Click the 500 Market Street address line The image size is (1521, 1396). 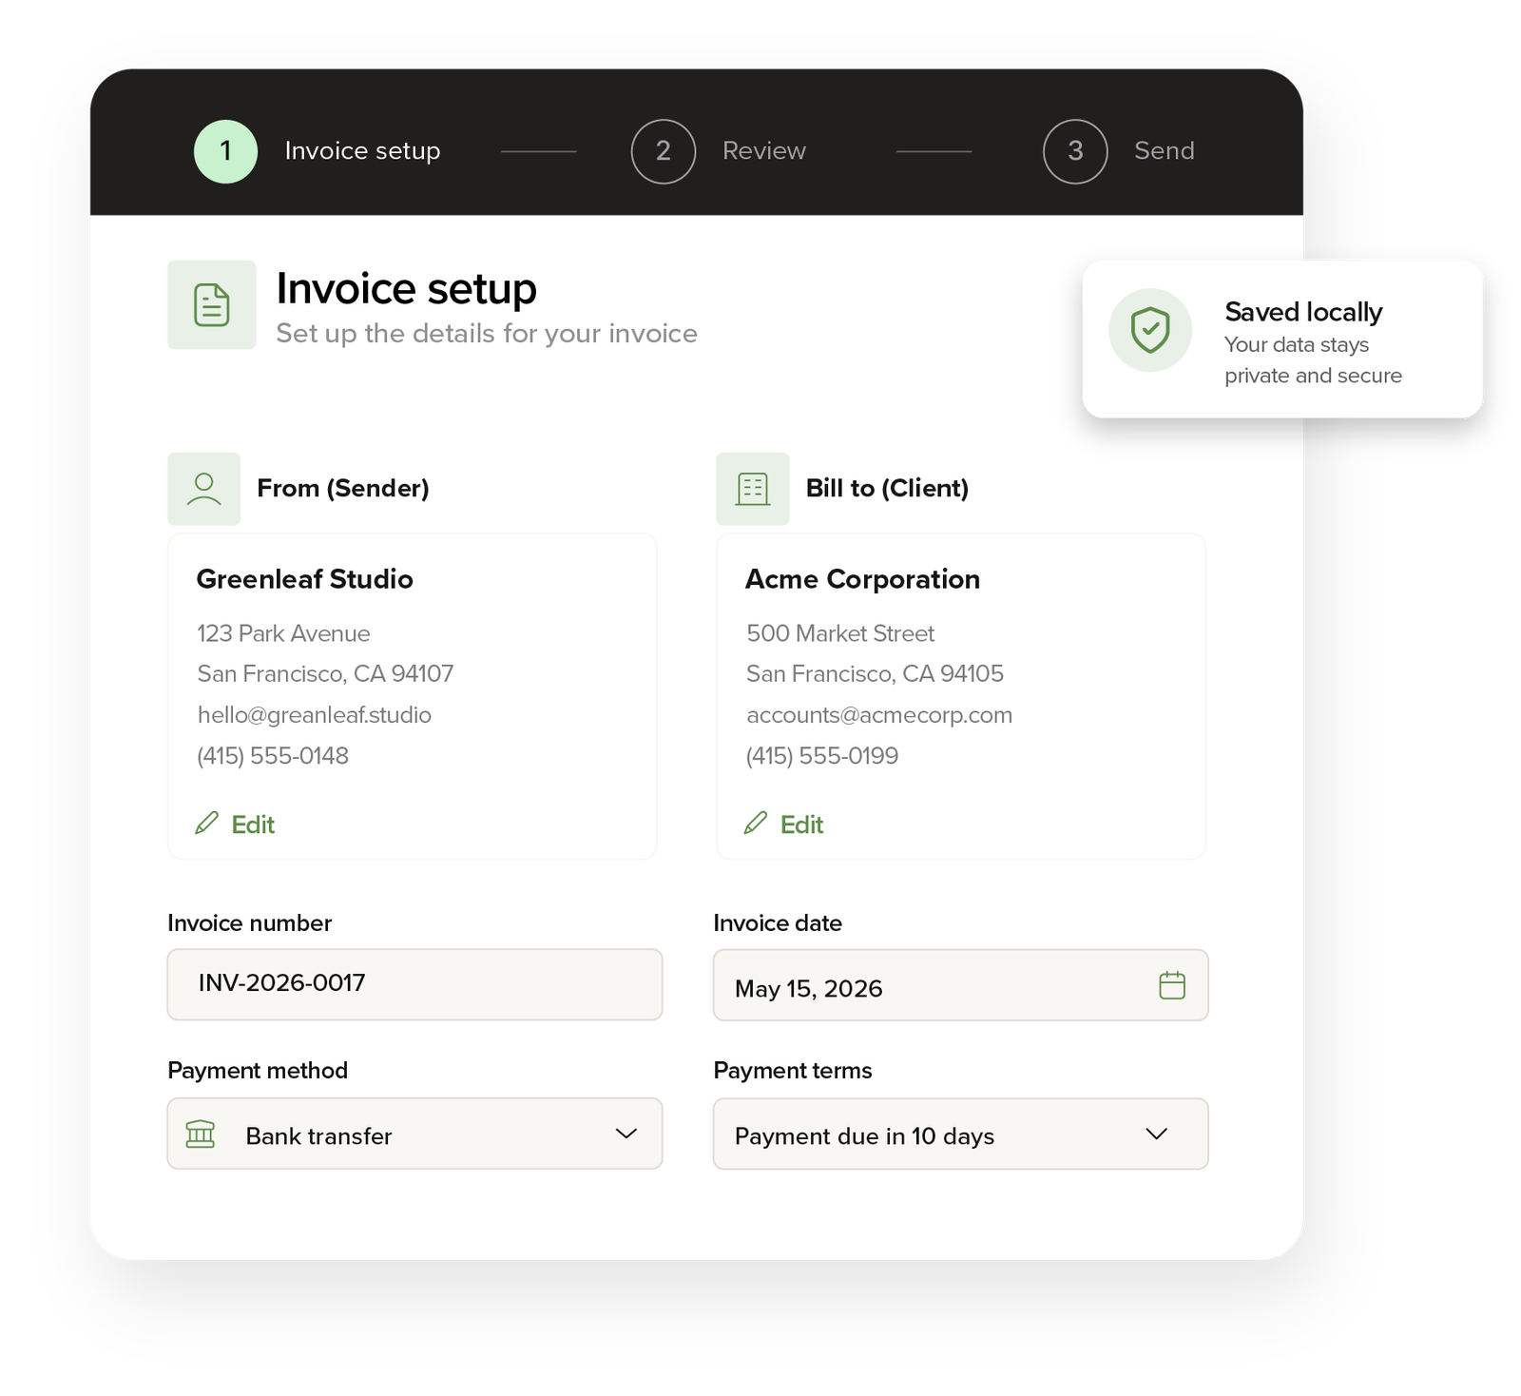click(840, 633)
